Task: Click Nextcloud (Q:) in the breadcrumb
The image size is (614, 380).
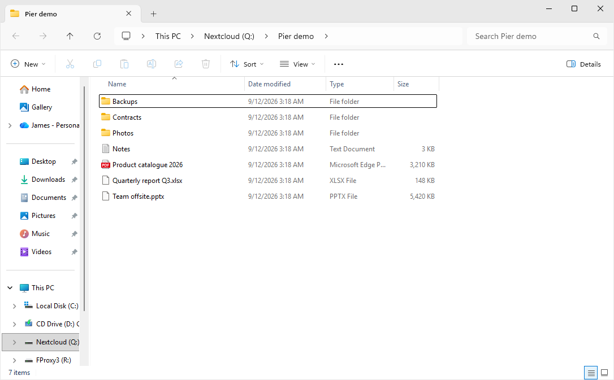Action: coord(229,36)
